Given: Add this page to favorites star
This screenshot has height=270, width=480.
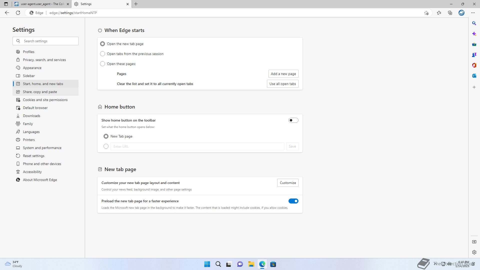Looking at the screenshot, I should [426, 13].
